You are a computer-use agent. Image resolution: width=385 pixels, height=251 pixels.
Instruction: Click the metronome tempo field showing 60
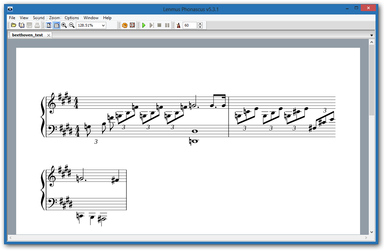click(x=190, y=25)
